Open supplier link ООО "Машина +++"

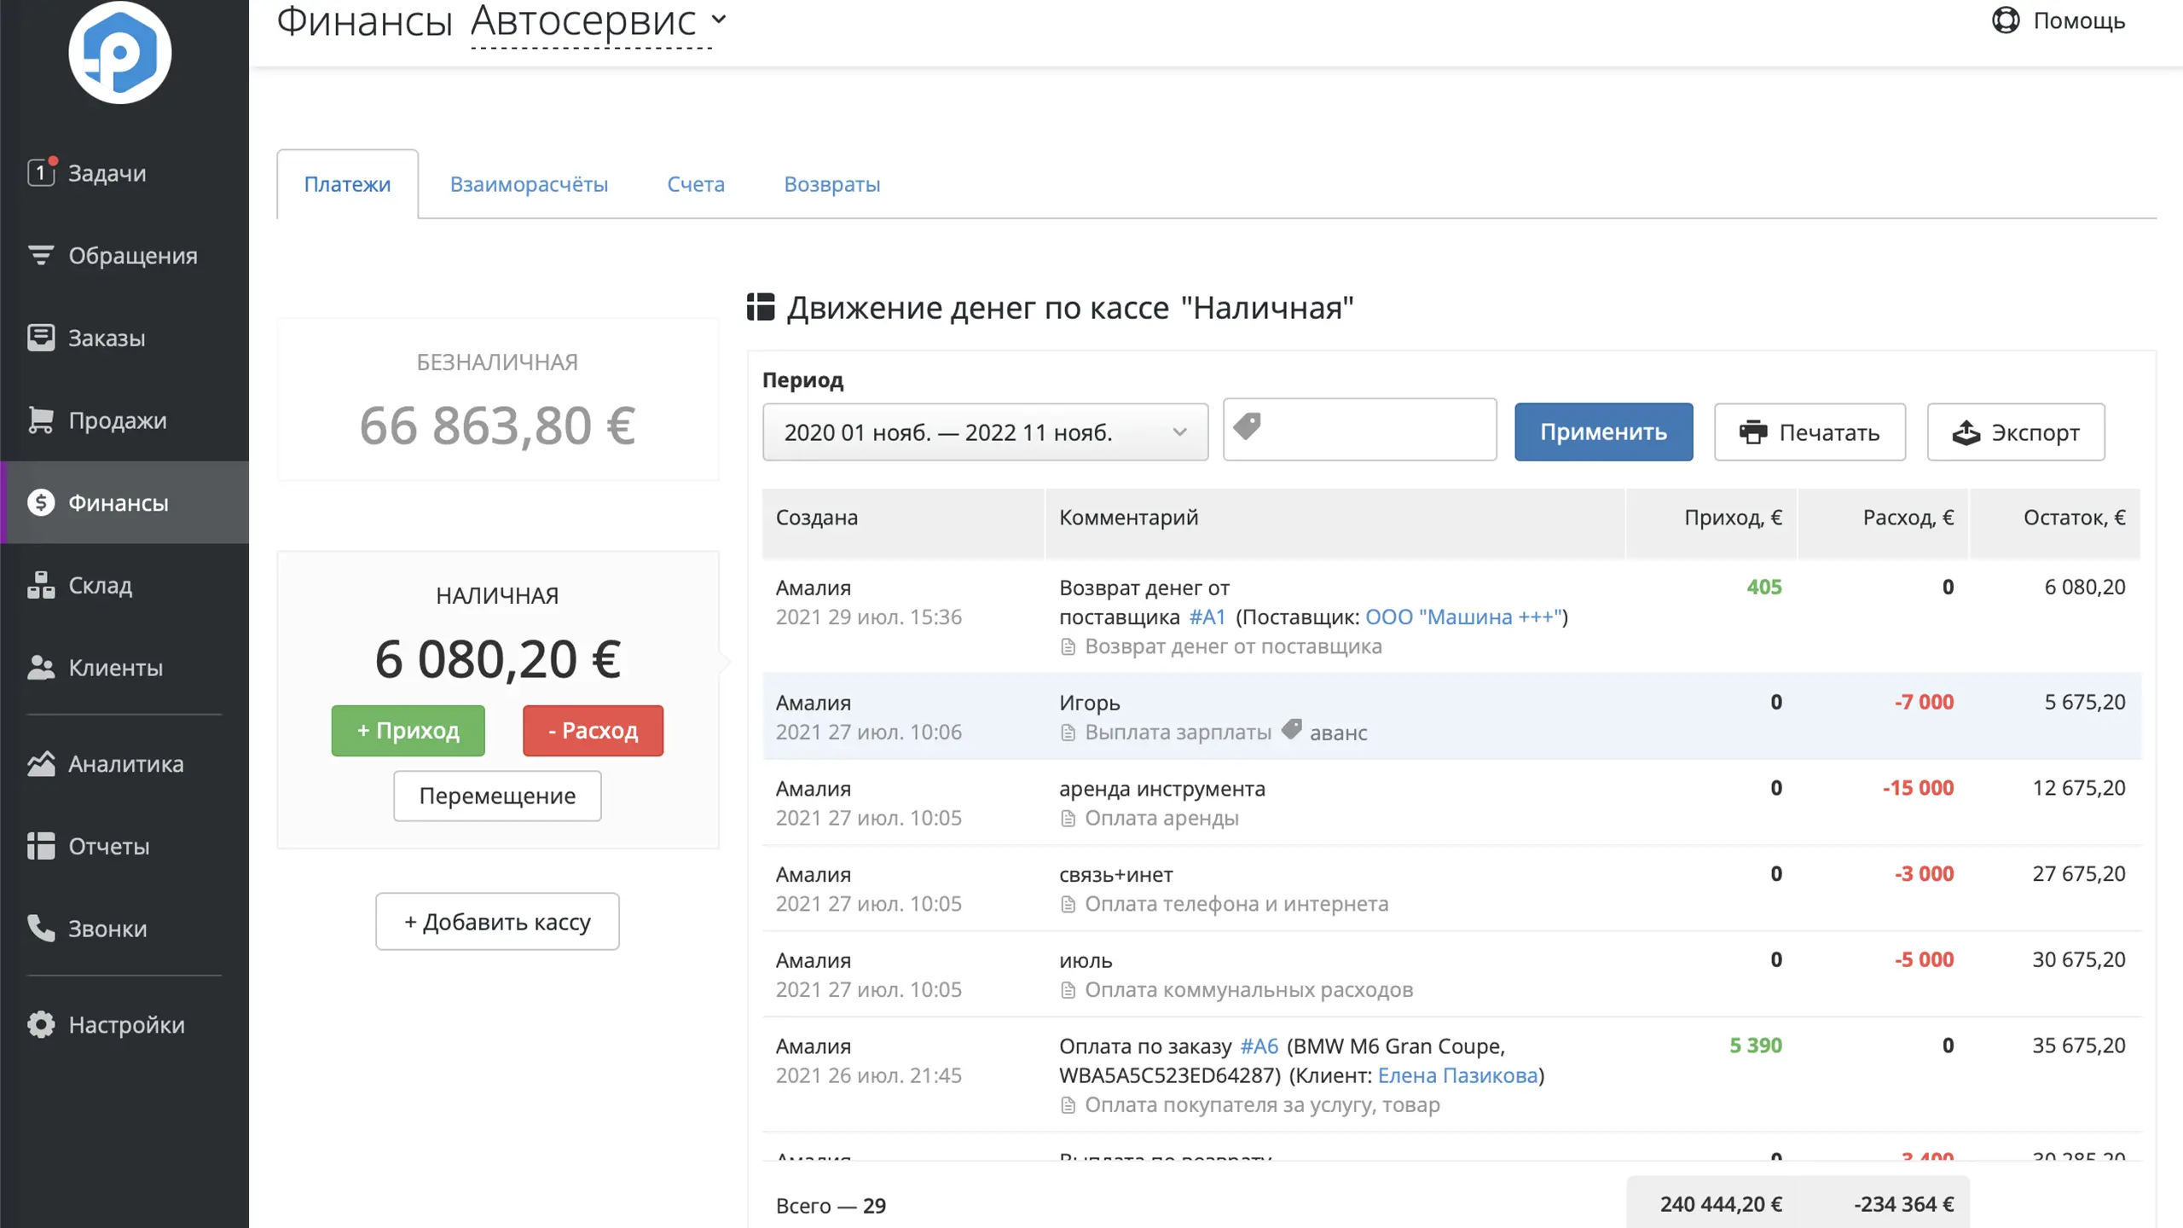[1463, 617]
